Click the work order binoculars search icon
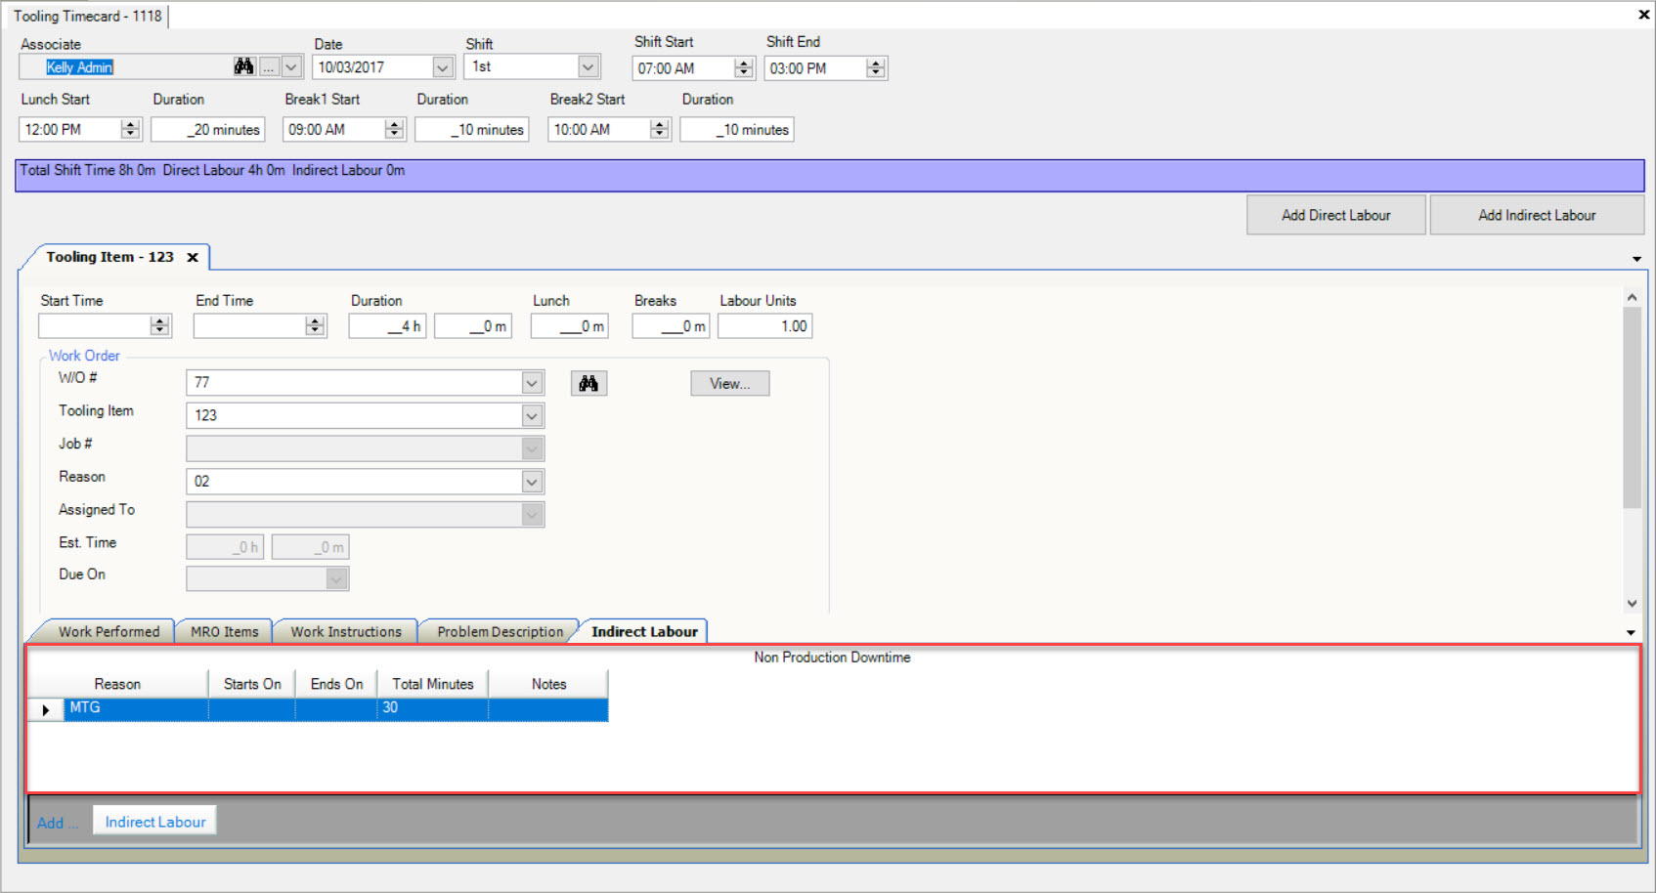 pos(588,383)
